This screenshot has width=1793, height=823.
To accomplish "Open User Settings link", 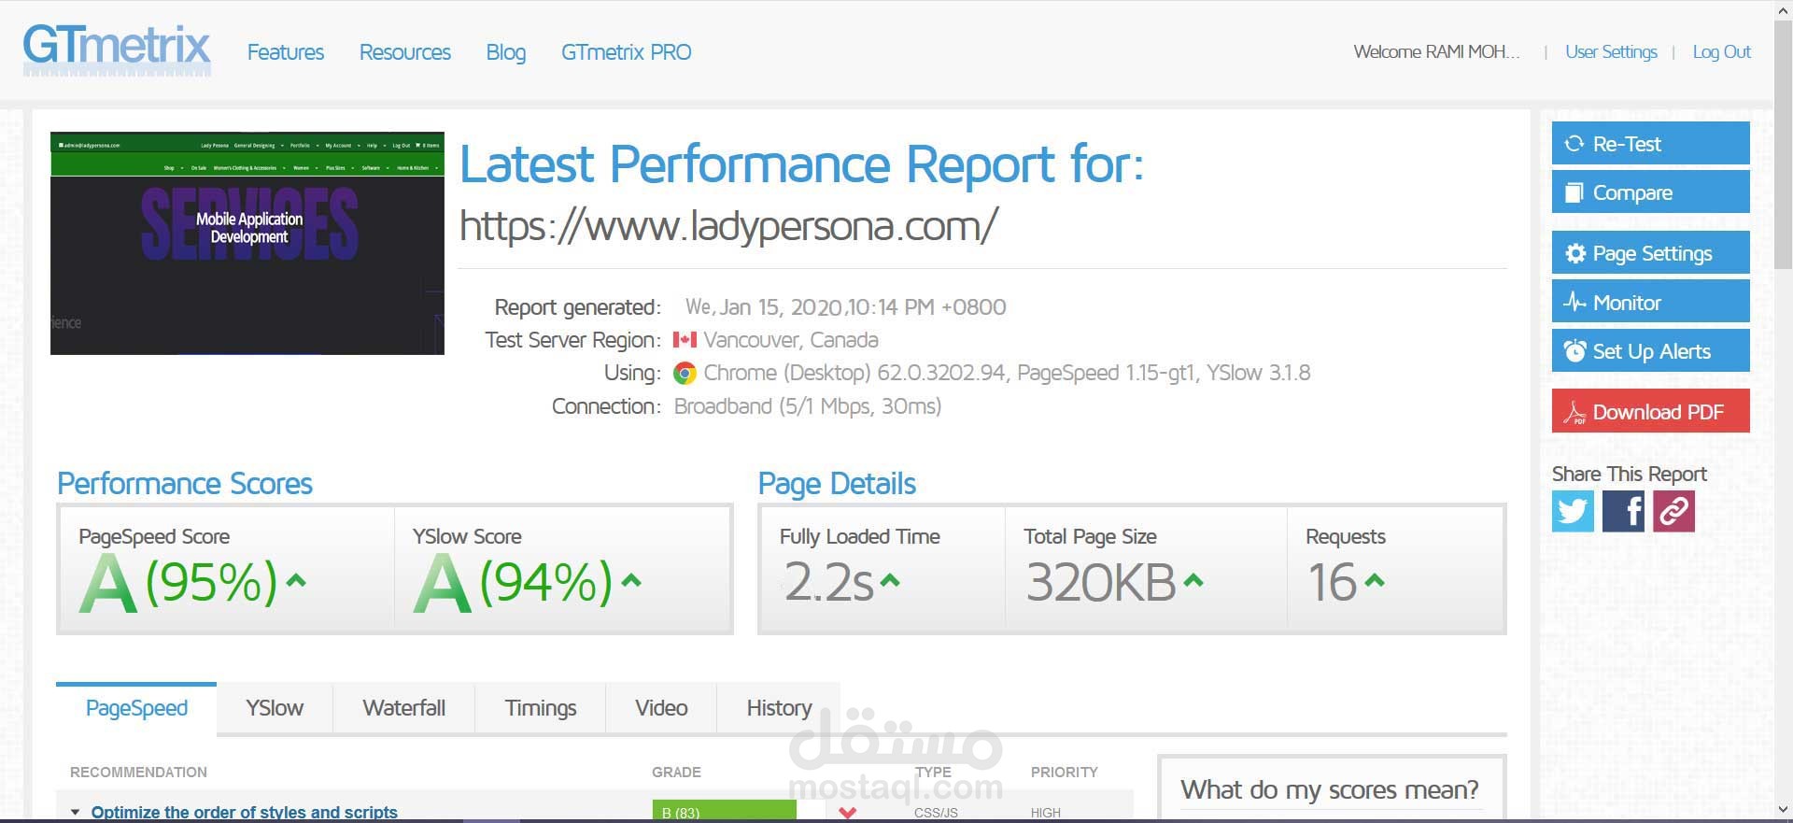I will click(x=1611, y=52).
